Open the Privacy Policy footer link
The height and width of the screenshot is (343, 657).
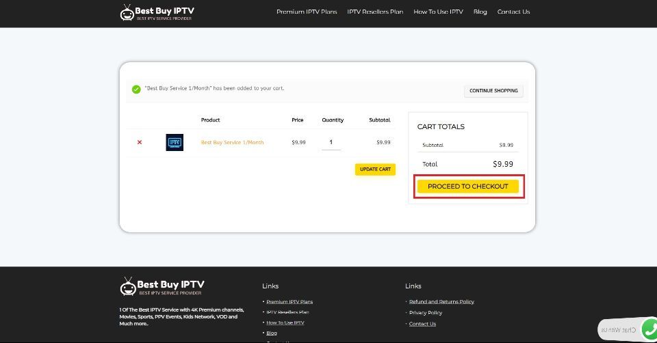coord(426,313)
